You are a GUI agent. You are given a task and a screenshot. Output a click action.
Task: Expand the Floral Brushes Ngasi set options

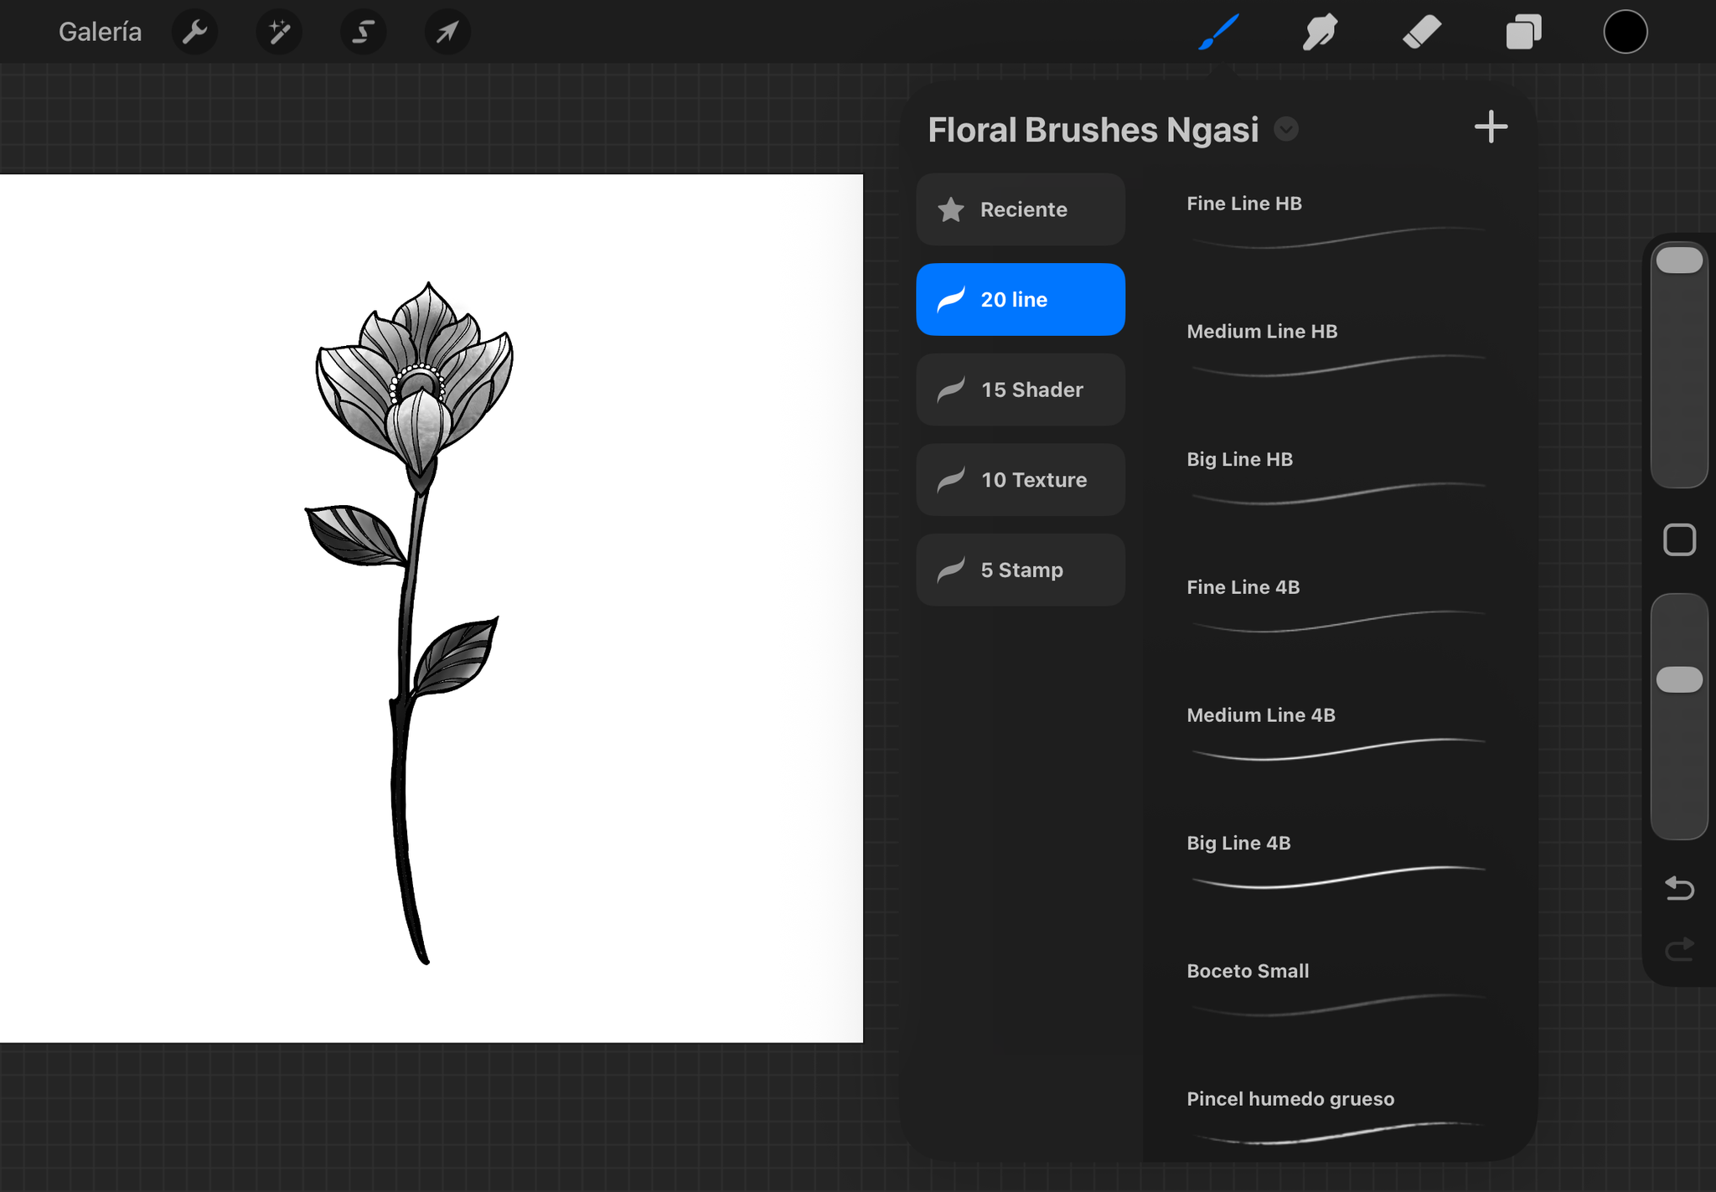coord(1287,129)
